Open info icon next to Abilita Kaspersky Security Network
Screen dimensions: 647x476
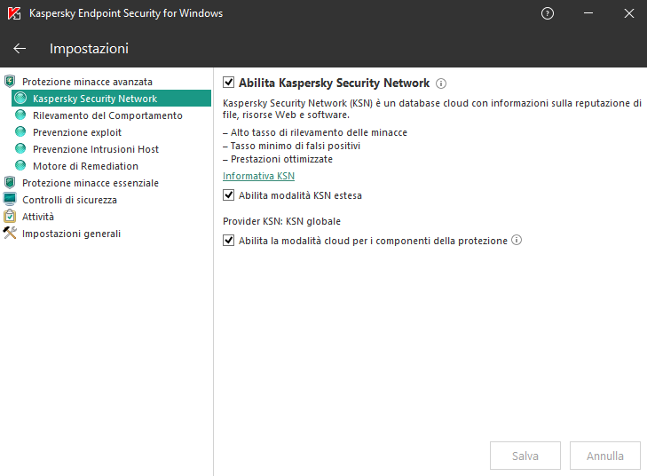click(x=441, y=83)
